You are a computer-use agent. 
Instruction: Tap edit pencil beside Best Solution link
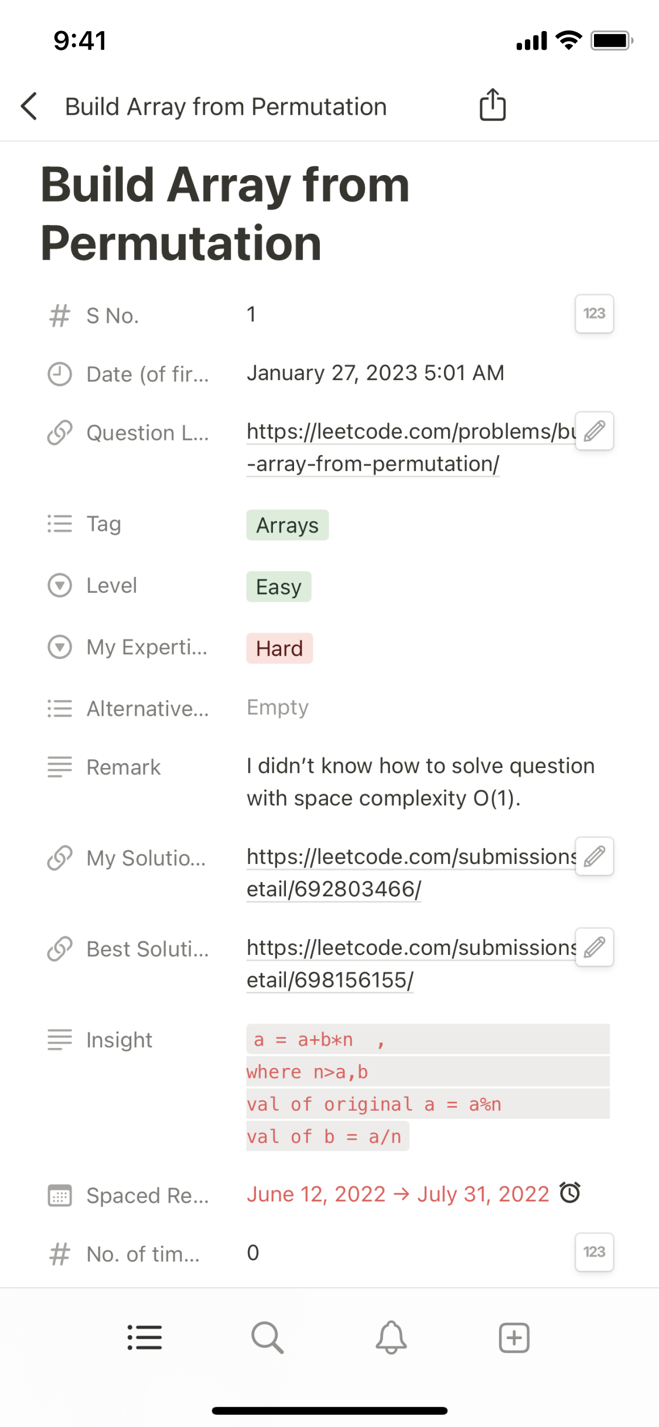[594, 947]
